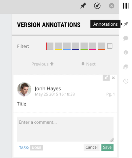Go to Previous annotation

pyautogui.click(x=43, y=64)
